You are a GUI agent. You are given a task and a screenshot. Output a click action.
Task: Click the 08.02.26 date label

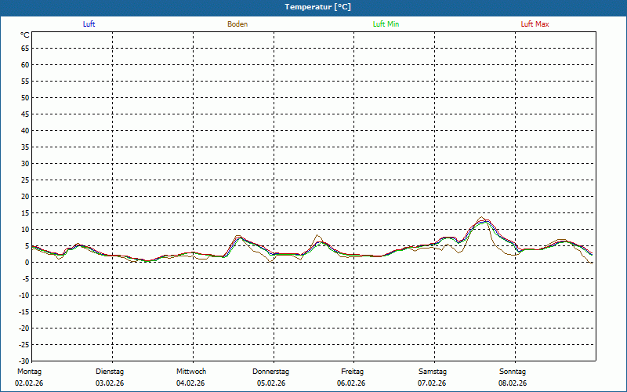pos(513,383)
